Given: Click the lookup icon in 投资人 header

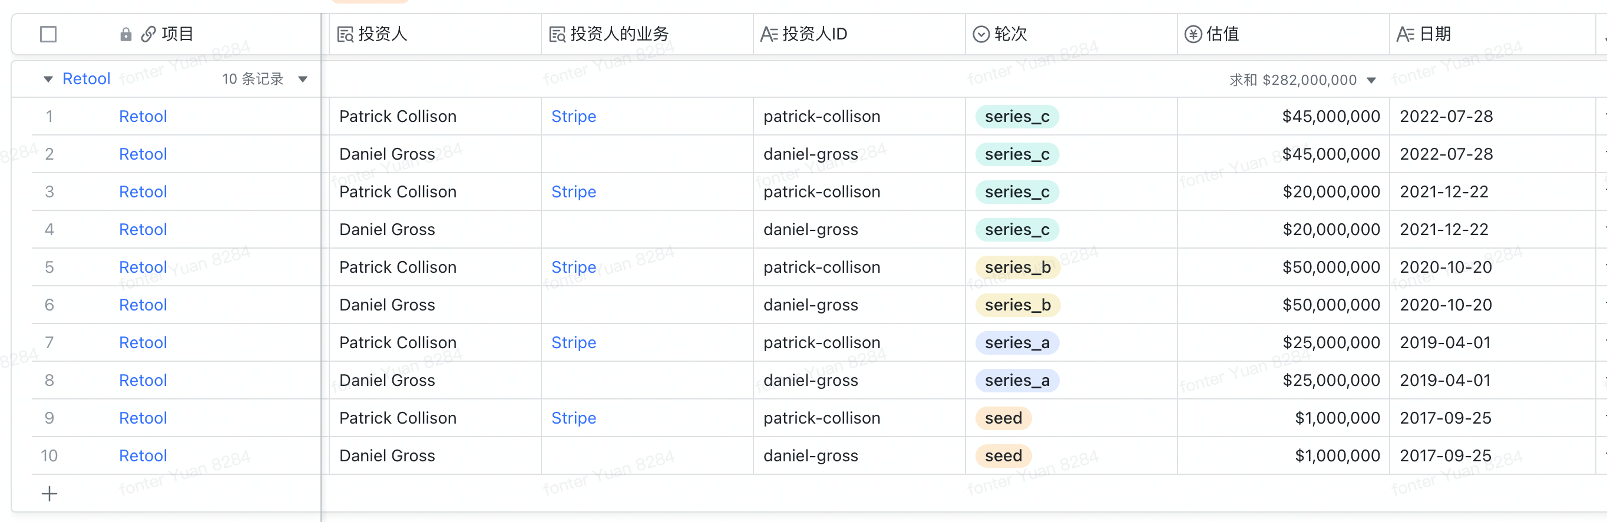Looking at the screenshot, I should [x=345, y=34].
